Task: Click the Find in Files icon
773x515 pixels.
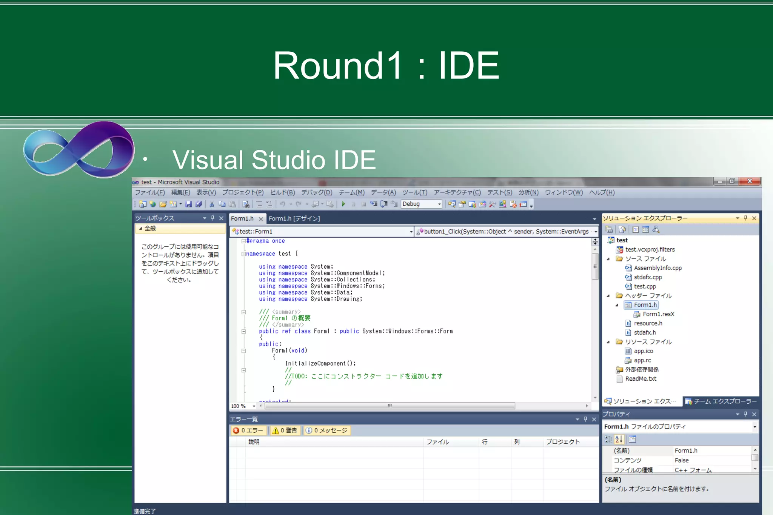Action: (246, 204)
